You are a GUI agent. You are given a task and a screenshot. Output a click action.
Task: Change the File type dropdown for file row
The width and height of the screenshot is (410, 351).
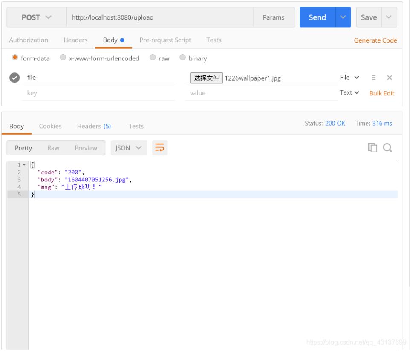point(349,78)
